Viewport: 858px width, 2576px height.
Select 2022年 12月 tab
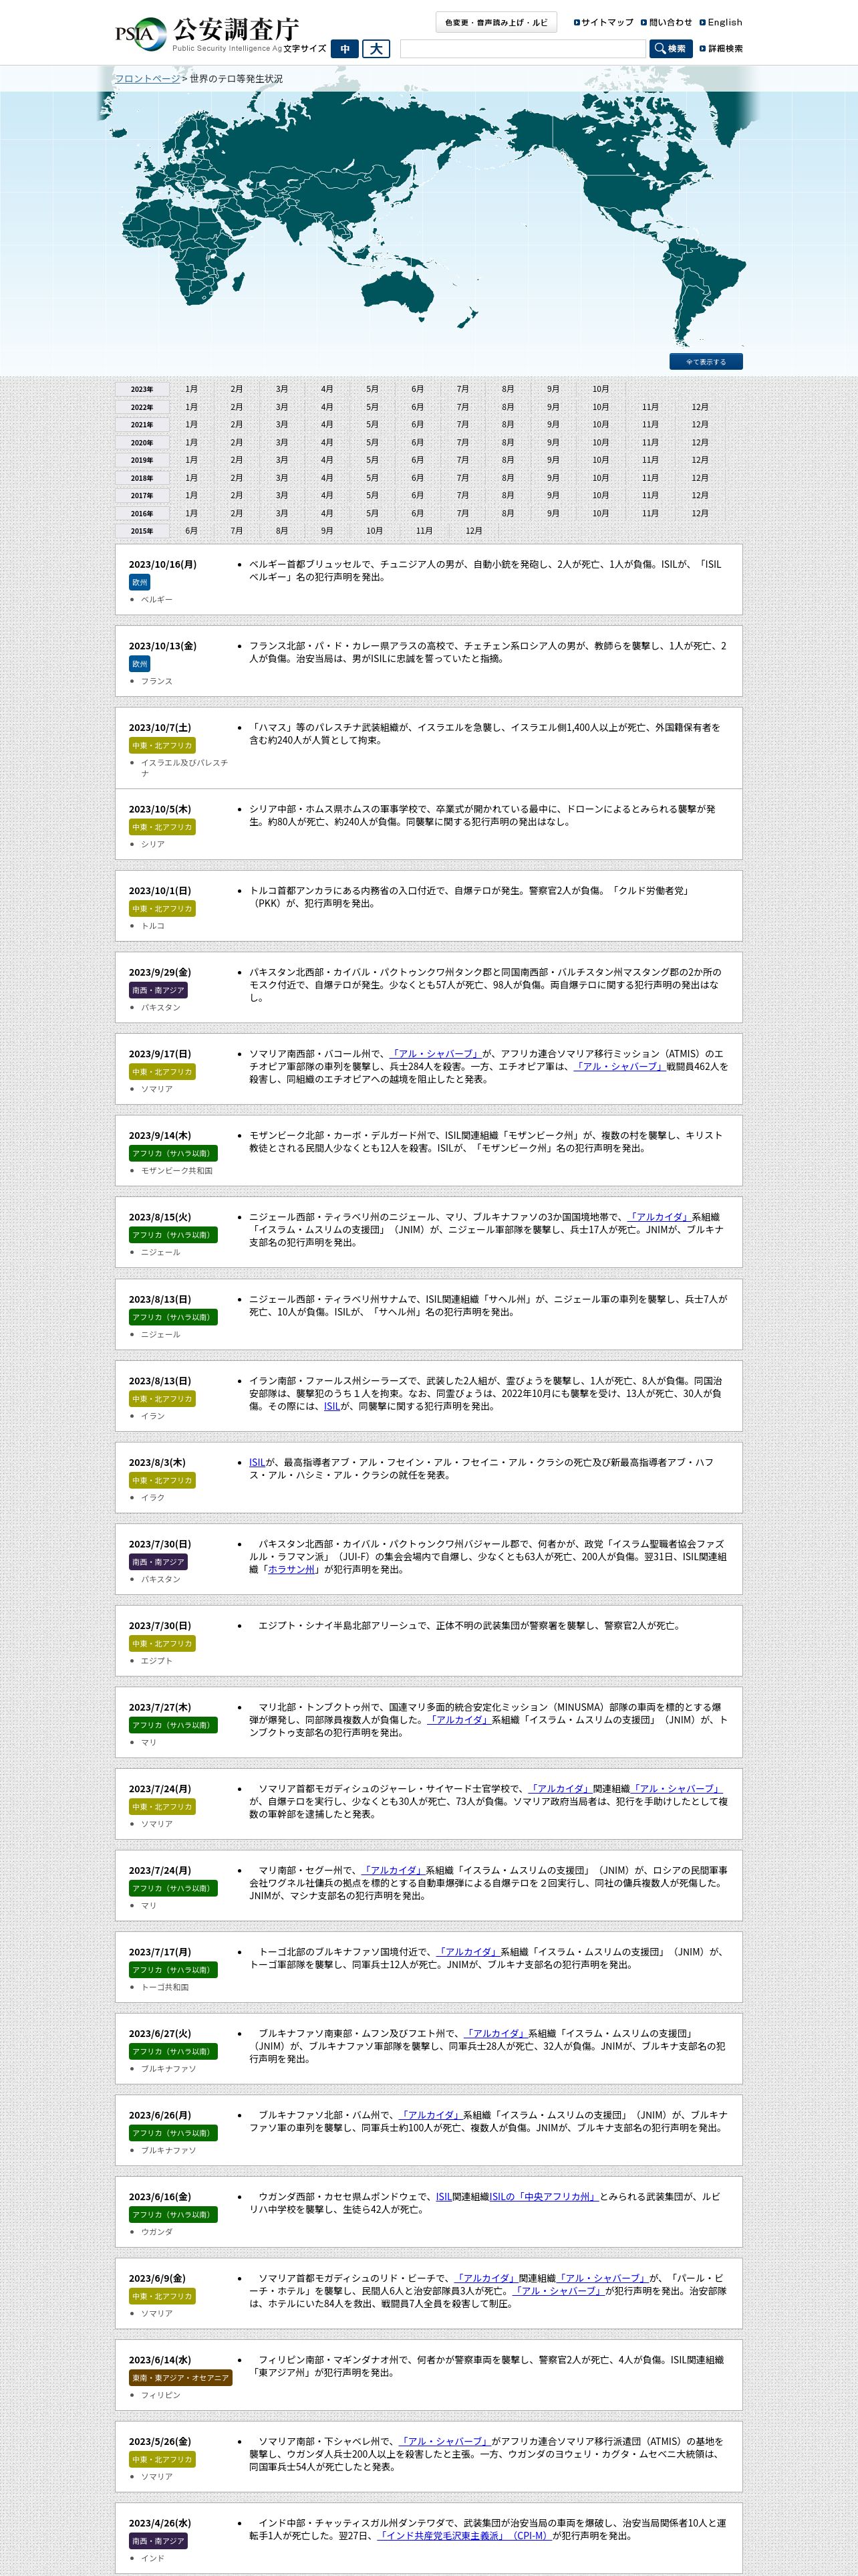click(x=700, y=407)
